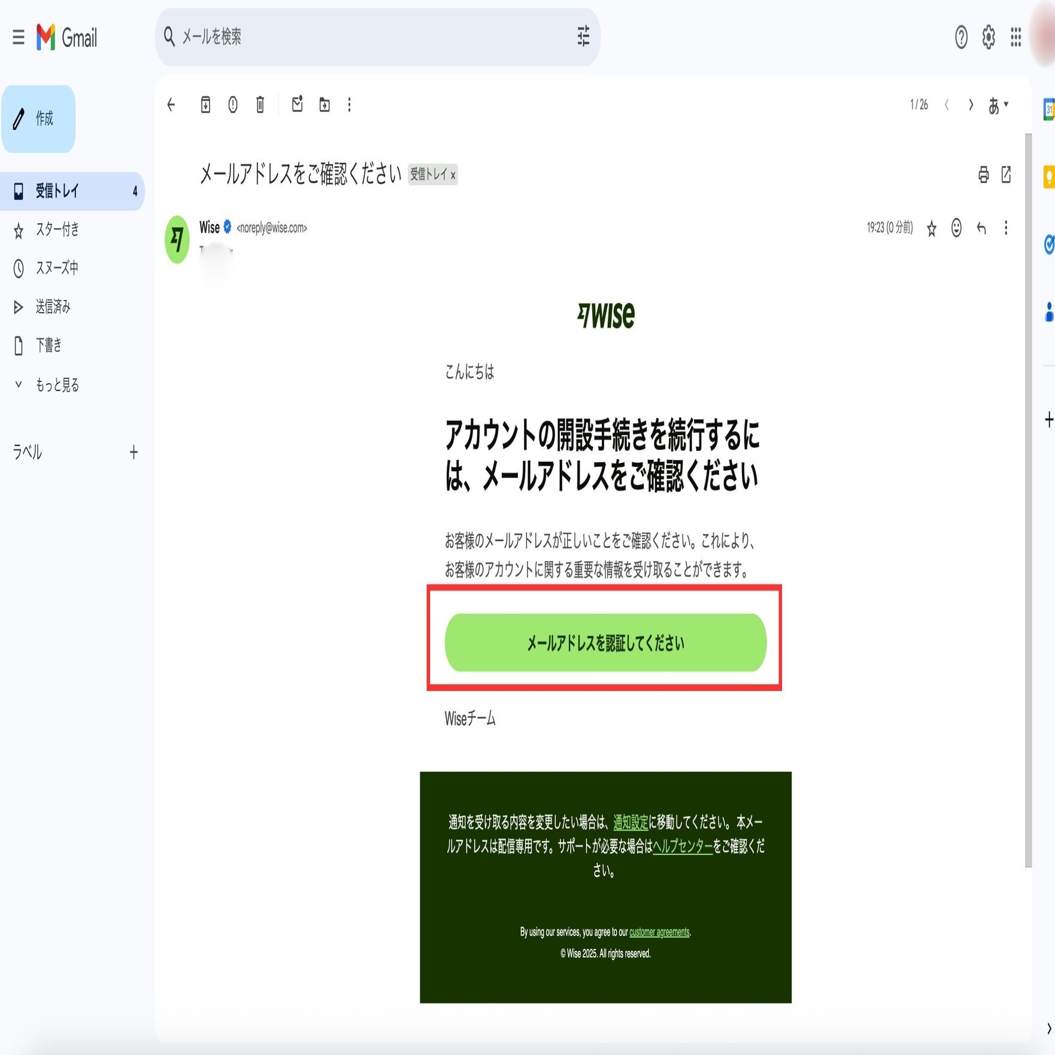Click the ラベル section heading

point(28,452)
